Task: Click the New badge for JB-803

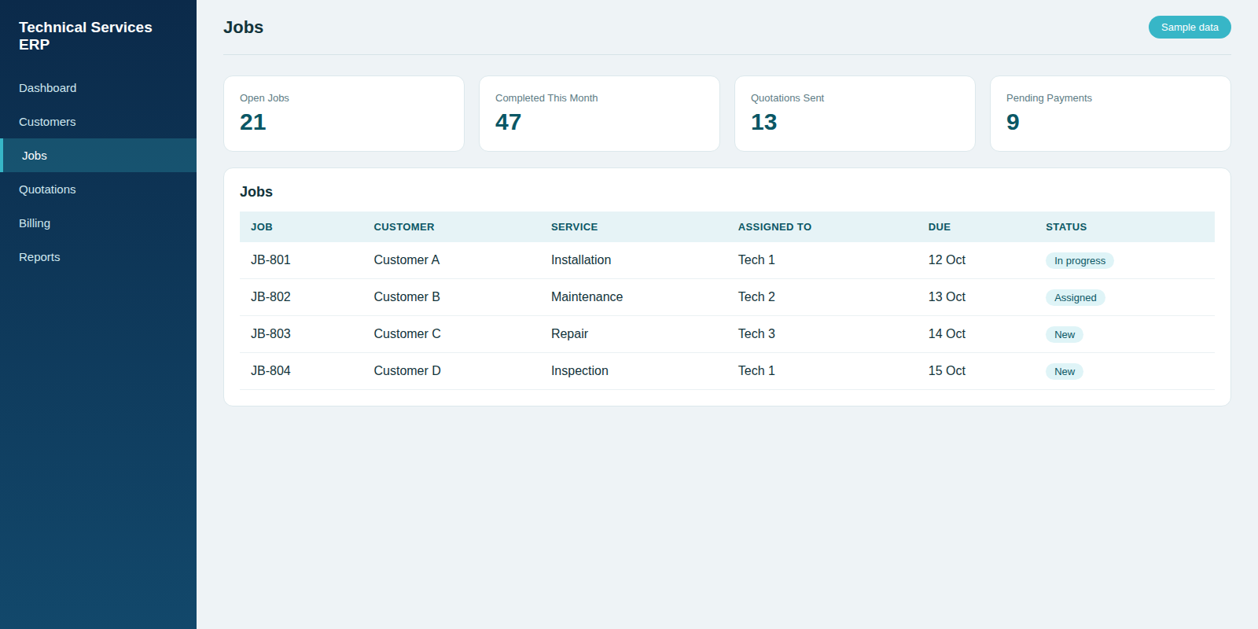Action: [1065, 335]
